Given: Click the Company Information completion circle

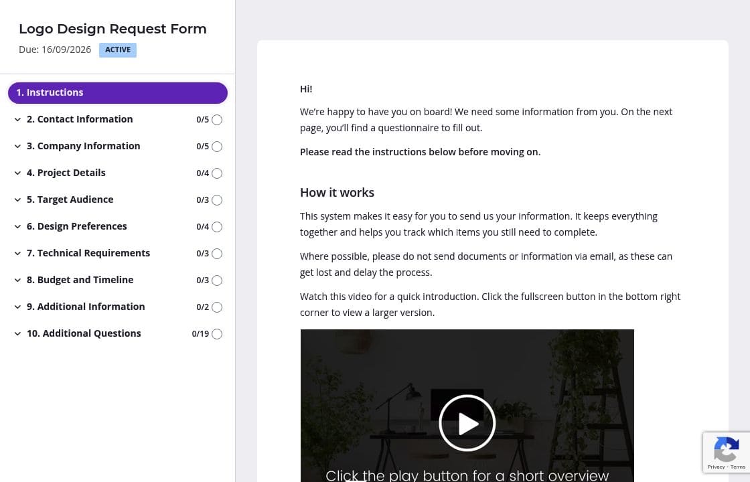Looking at the screenshot, I should click(x=217, y=147).
